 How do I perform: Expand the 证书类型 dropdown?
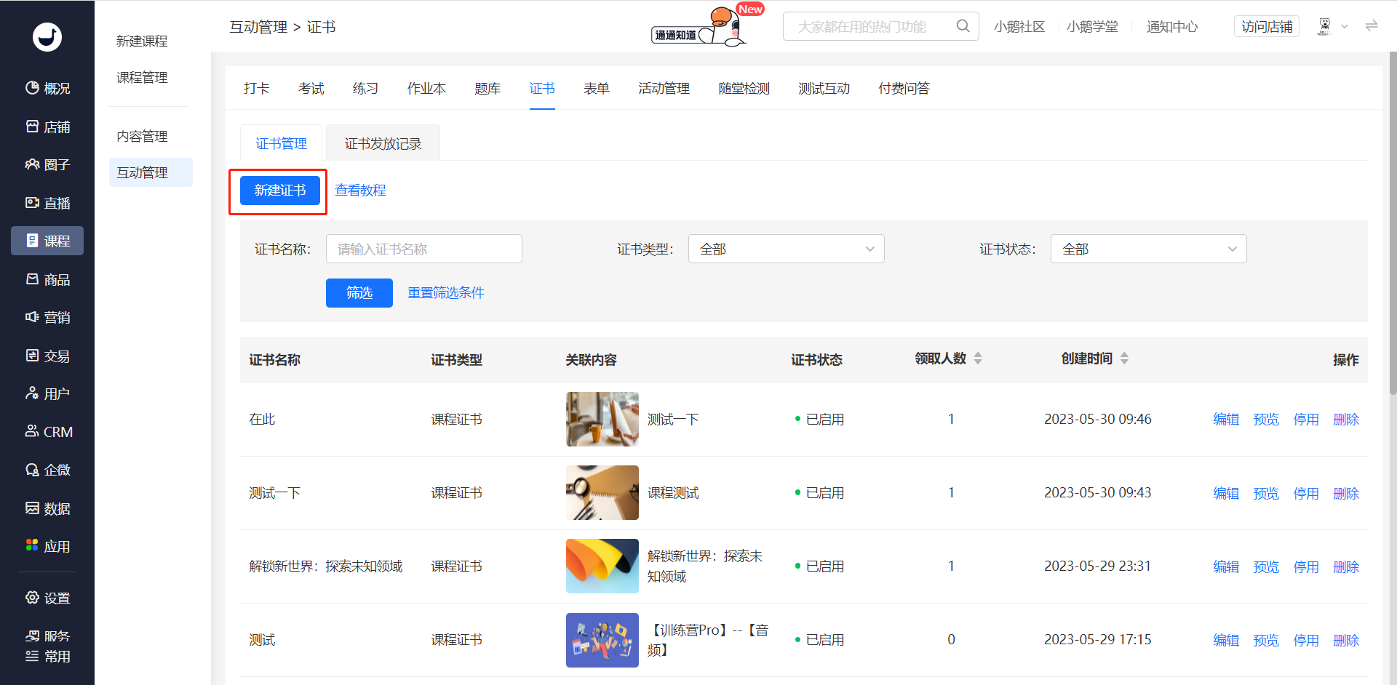pyautogui.click(x=786, y=249)
